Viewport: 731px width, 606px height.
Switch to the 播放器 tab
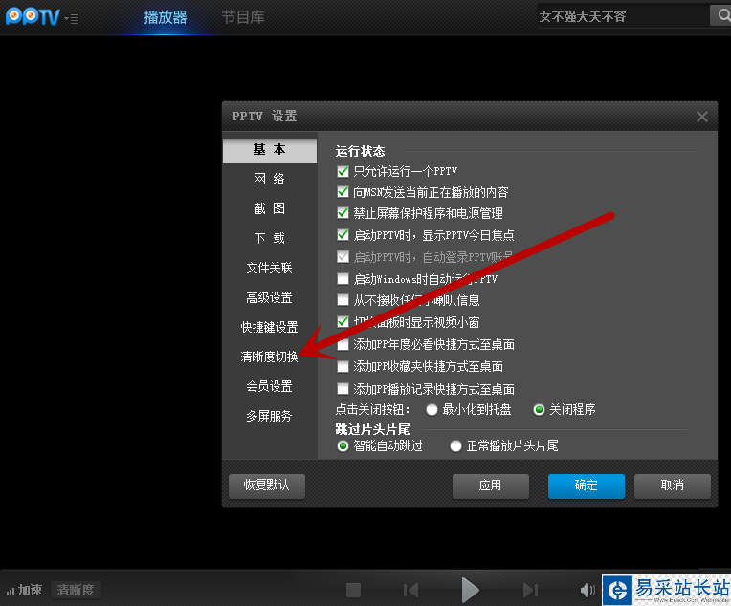coord(165,18)
